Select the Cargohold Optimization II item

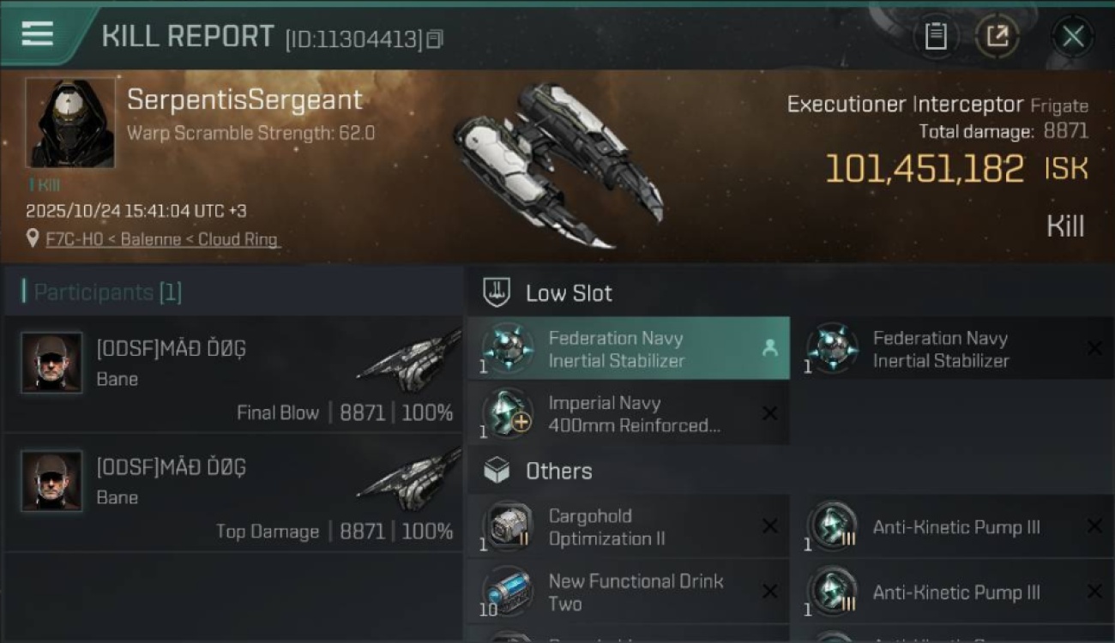point(628,527)
